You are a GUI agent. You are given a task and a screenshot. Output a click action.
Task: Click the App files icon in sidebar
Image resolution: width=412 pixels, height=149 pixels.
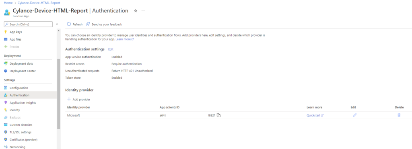click(x=6, y=39)
